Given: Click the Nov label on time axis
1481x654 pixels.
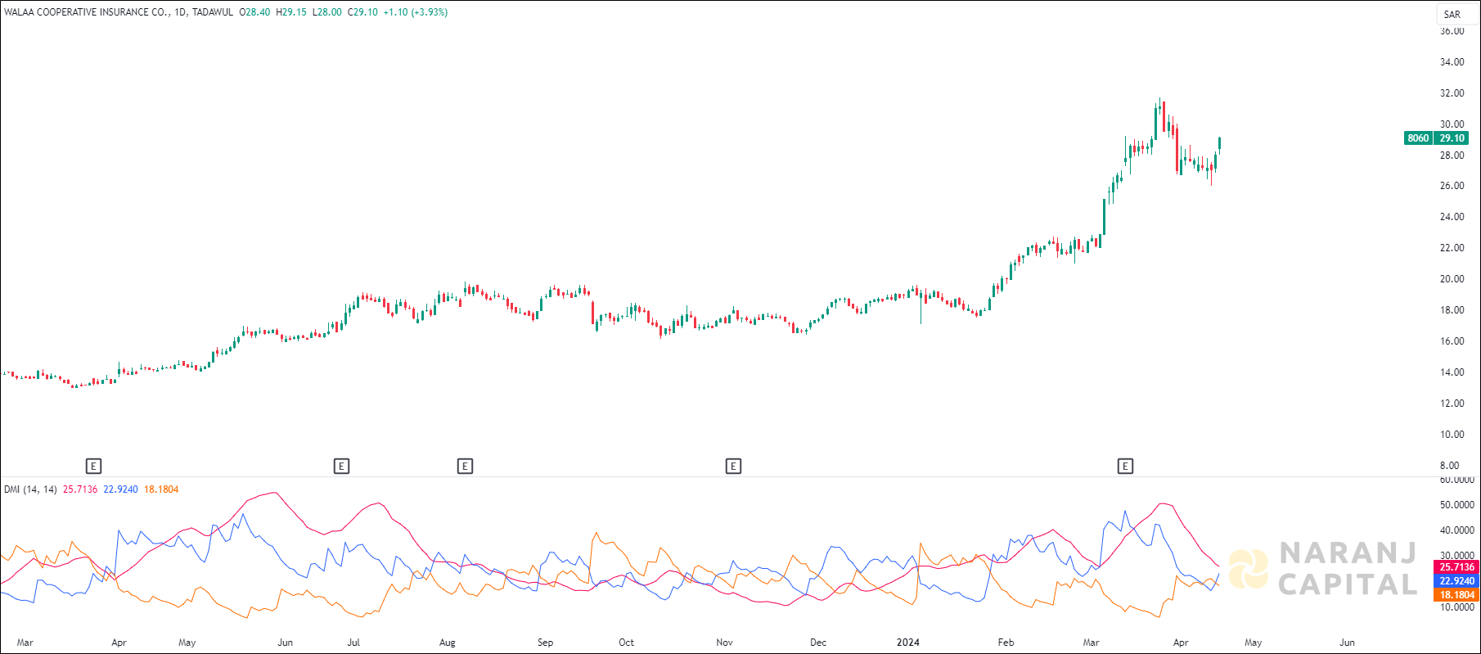Looking at the screenshot, I should pyautogui.click(x=724, y=643).
